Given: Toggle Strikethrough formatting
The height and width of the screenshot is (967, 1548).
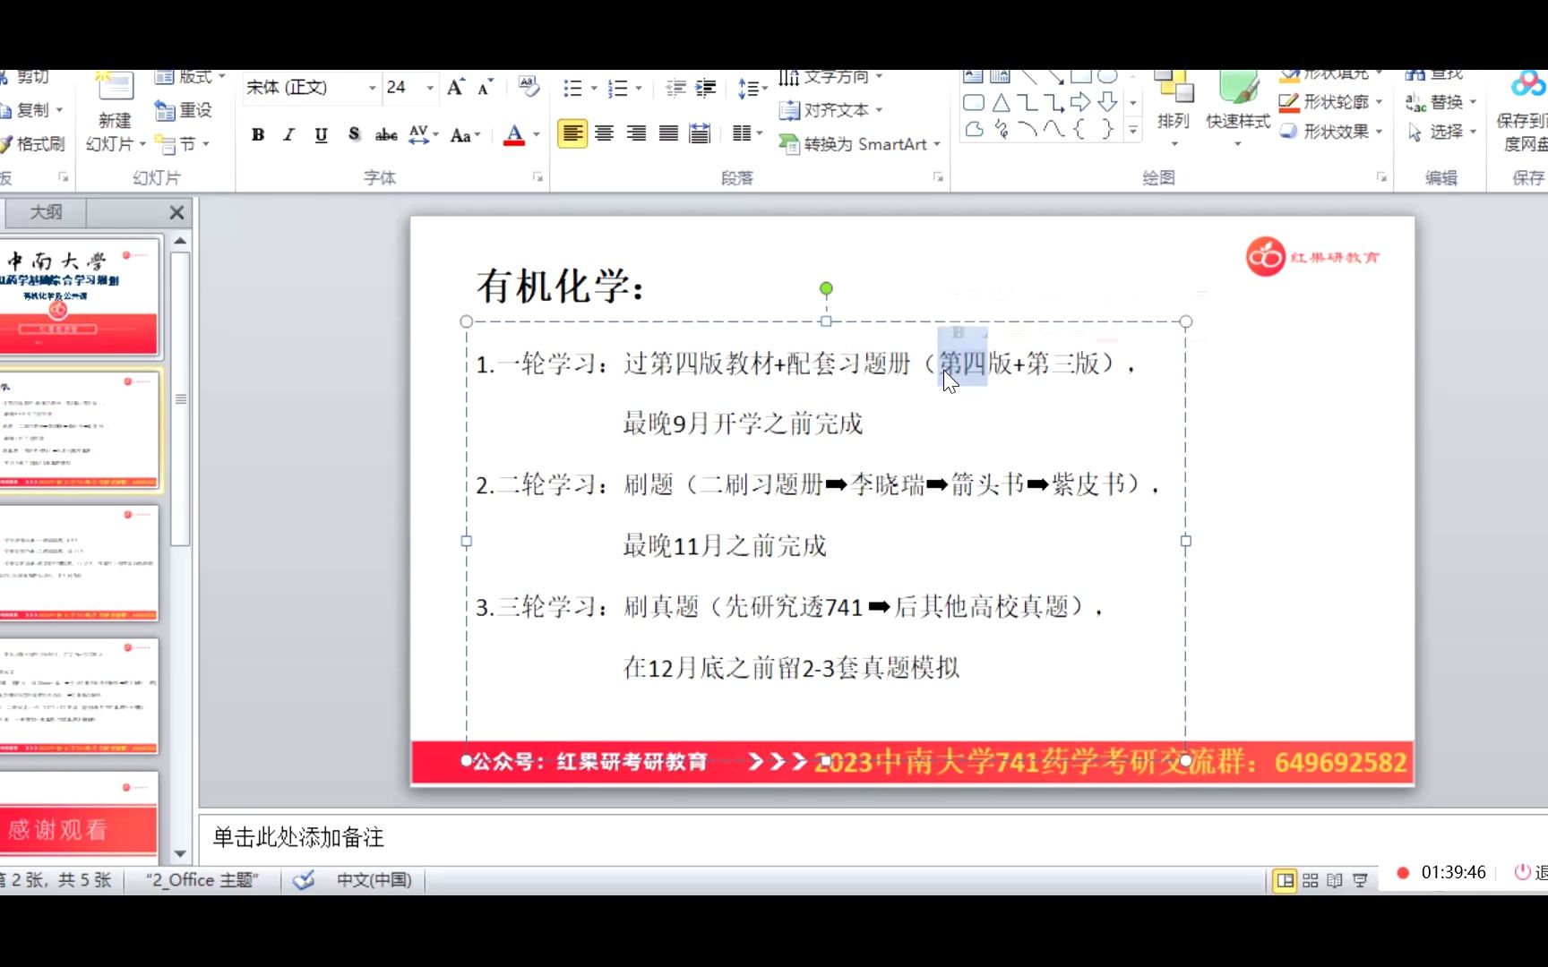Looking at the screenshot, I should [386, 134].
